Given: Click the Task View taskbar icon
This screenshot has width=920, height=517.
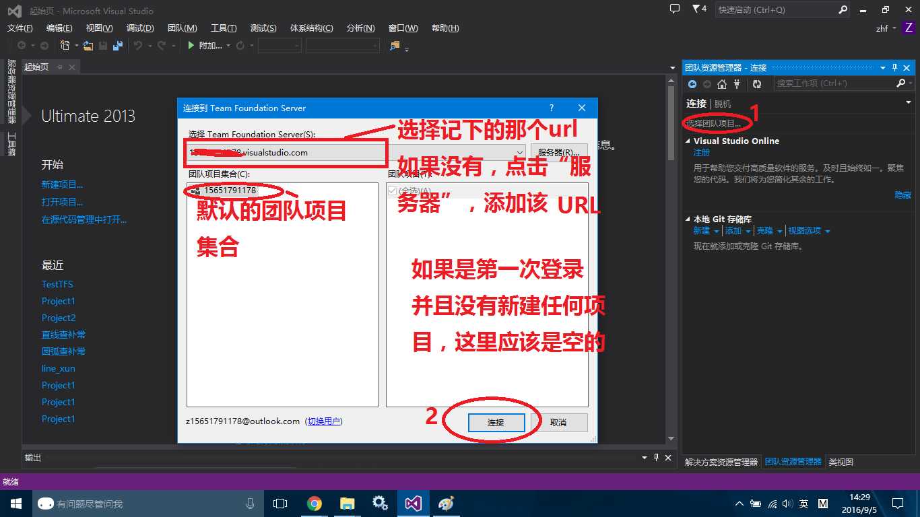Looking at the screenshot, I should 280,504.
